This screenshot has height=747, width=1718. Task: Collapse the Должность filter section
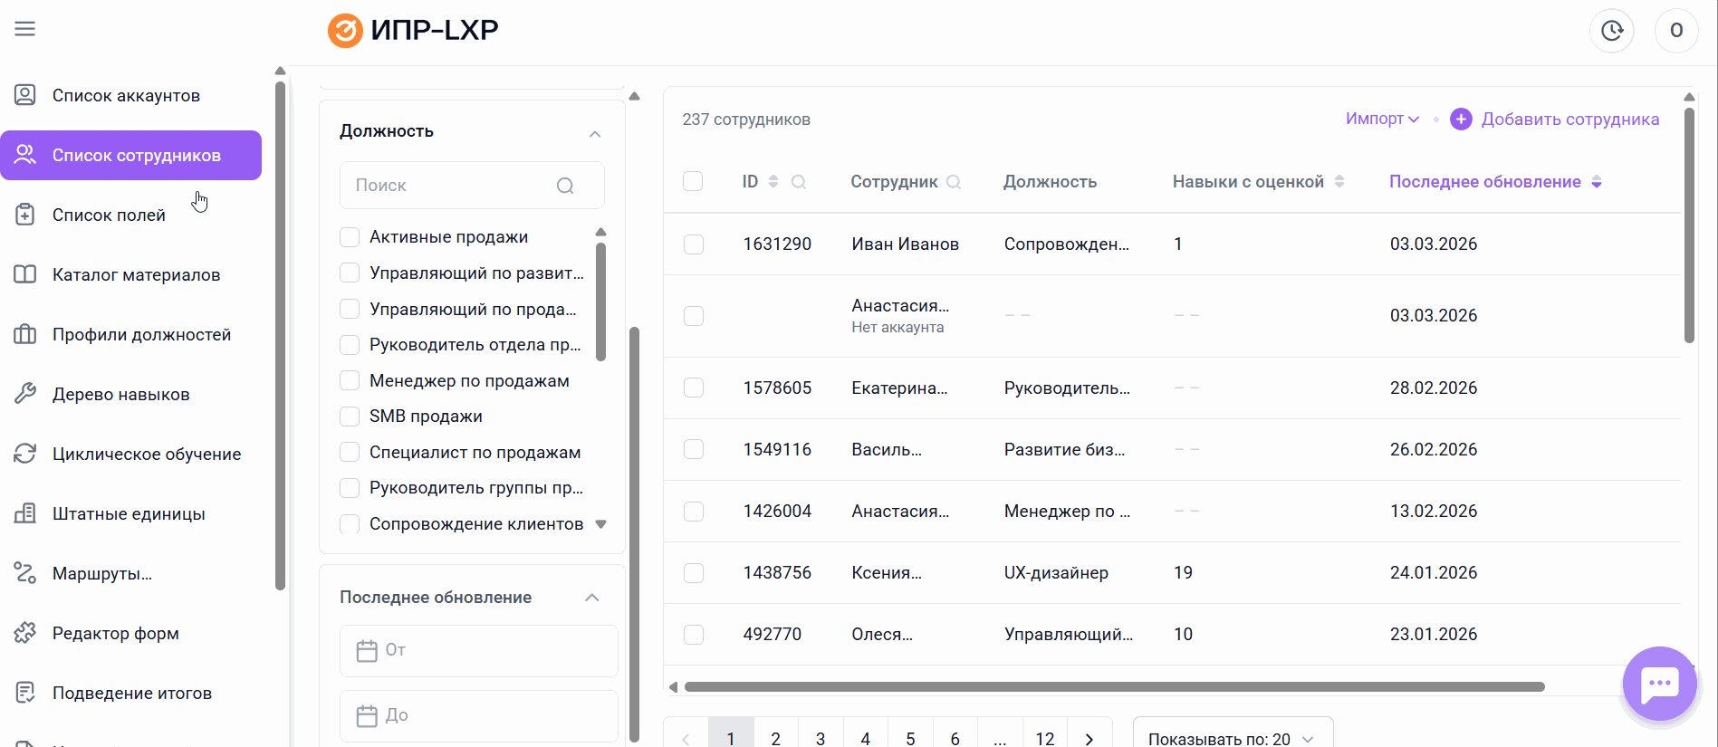pyautogui.click(x=595, y=134)
